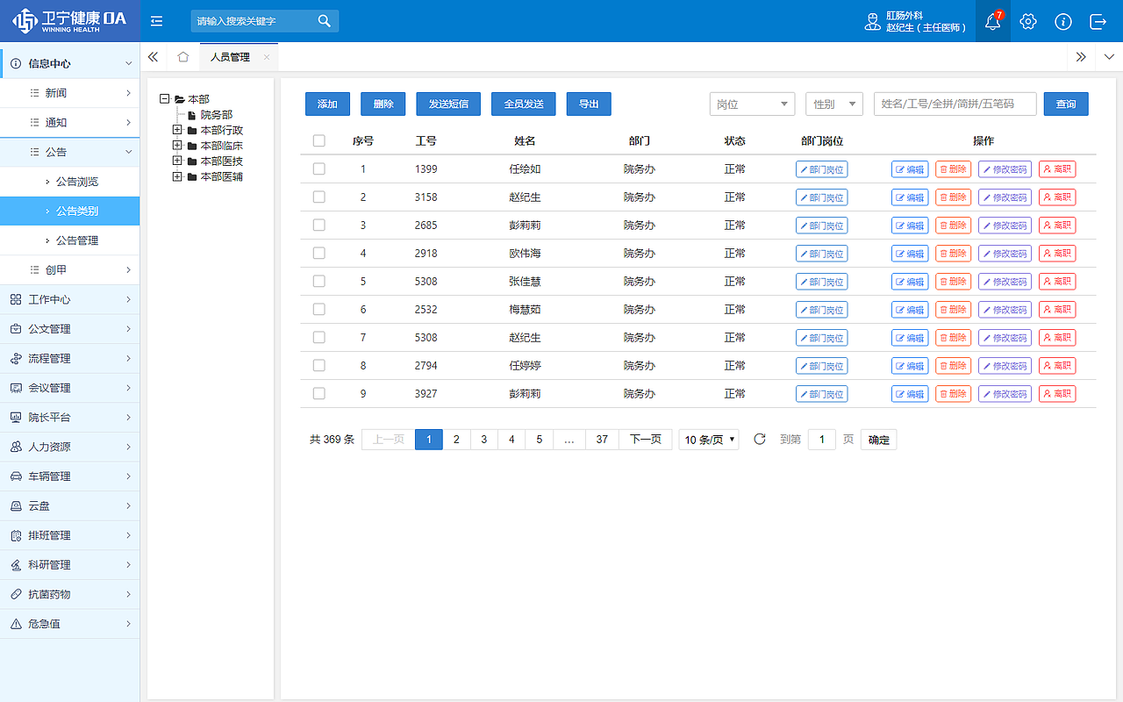Click the home tab icon
1123x702 pixels.
pyautogui.click(x=182, y=54)
